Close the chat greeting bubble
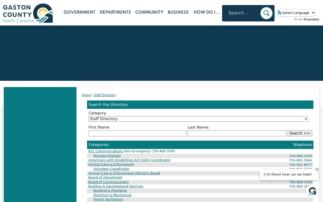Screen dimensions: 323x202 pyautogui.click(x=317, y=169)
